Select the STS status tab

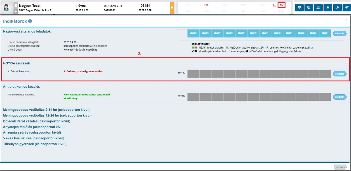pyautogui.click(x=207, y=5)
